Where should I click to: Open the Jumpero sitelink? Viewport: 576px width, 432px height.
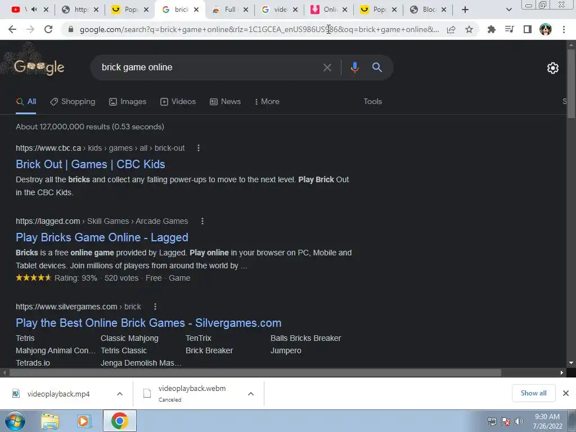[286, 351]
